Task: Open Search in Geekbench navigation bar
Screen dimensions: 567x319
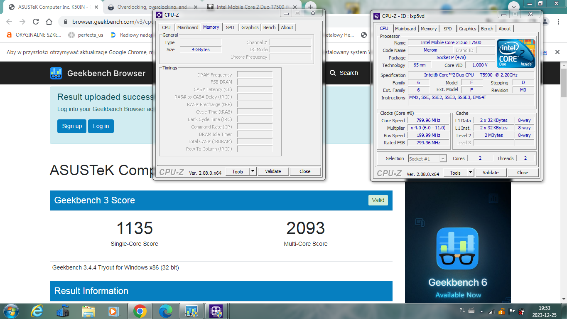Action: [344, 73]
